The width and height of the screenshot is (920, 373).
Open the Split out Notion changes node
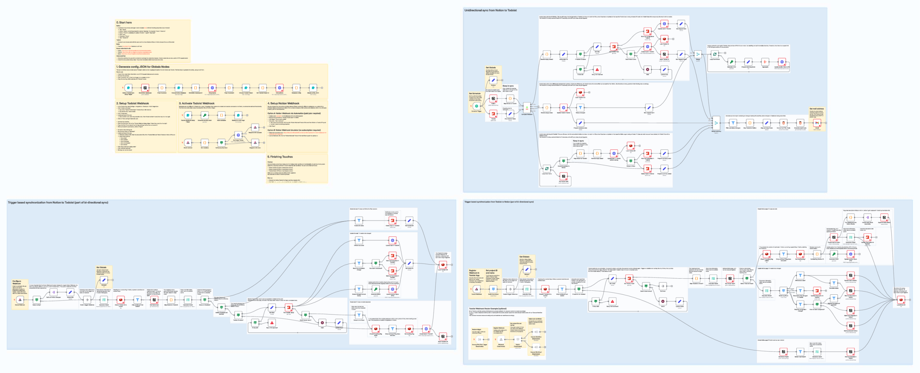coord(54,292)
